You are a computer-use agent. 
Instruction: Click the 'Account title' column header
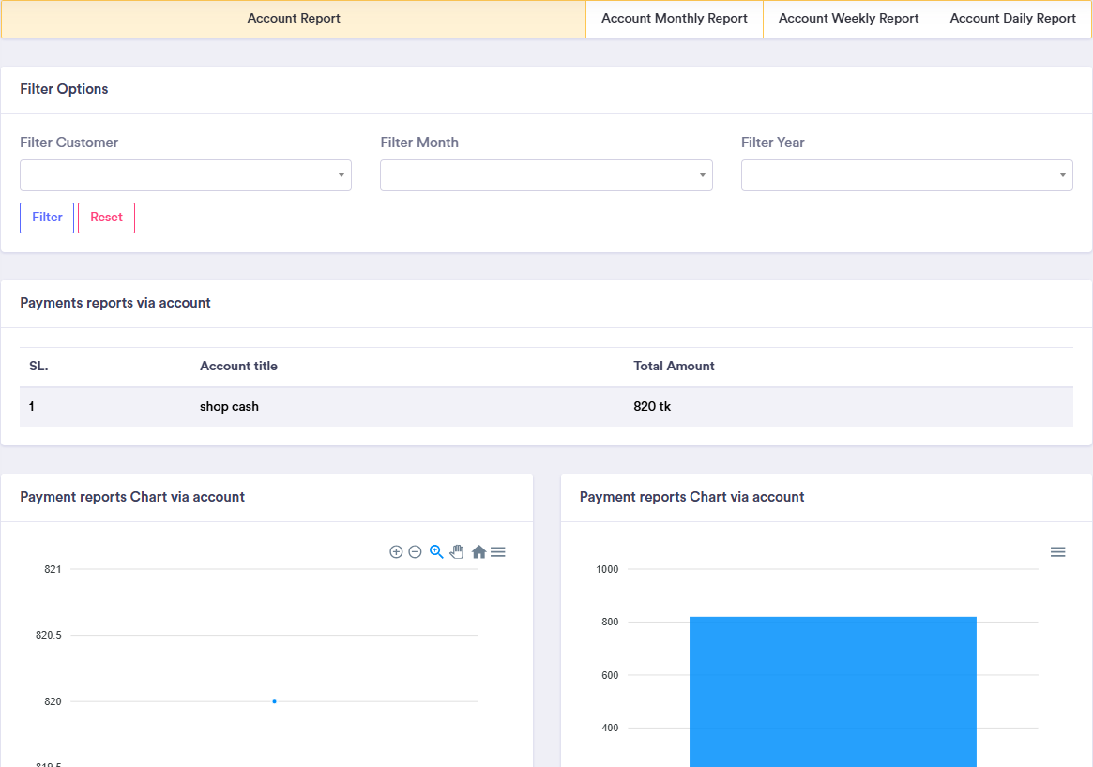[238, 366]
